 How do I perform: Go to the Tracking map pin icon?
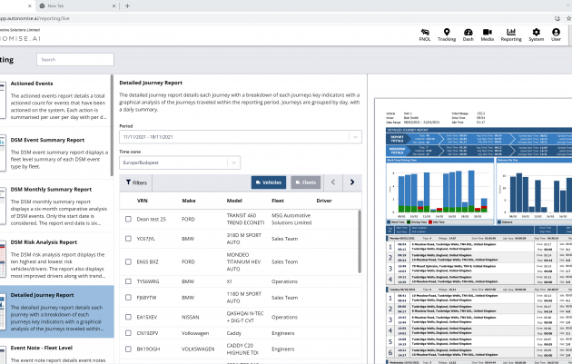447,34
